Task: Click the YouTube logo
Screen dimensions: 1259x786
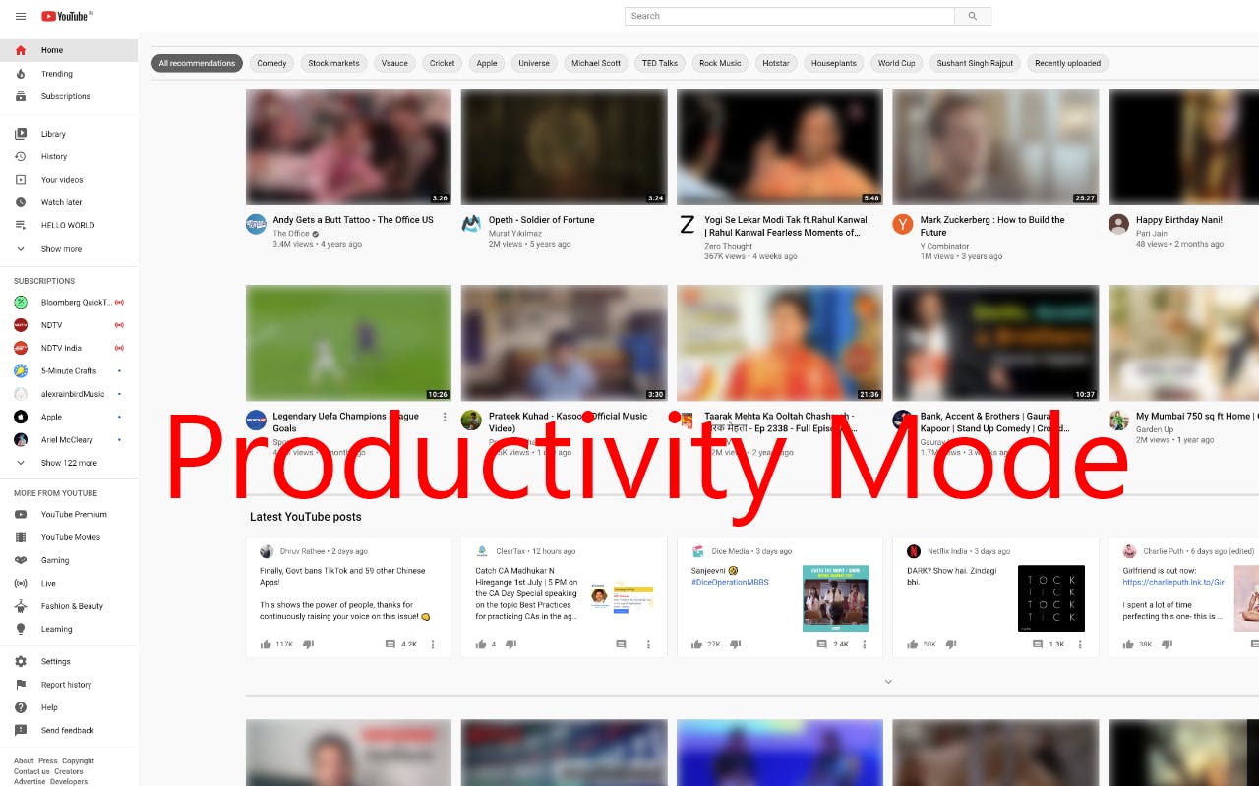Action: pos(66,17)
